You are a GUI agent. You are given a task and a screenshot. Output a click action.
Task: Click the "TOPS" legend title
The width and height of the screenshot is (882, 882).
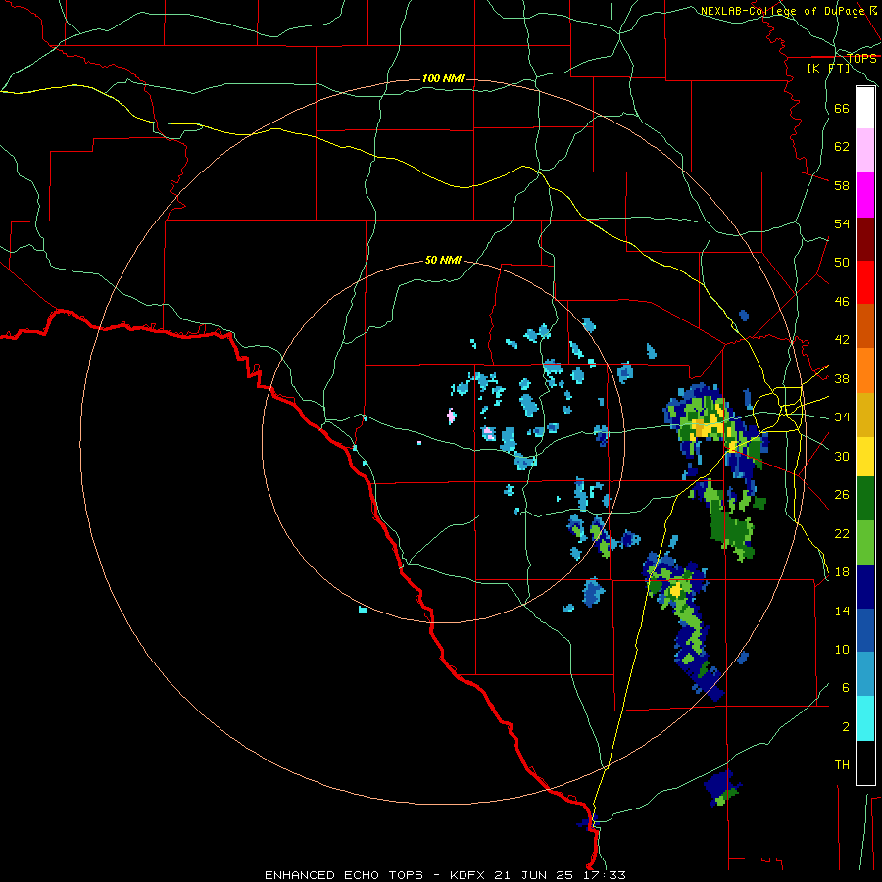point(861,59)
